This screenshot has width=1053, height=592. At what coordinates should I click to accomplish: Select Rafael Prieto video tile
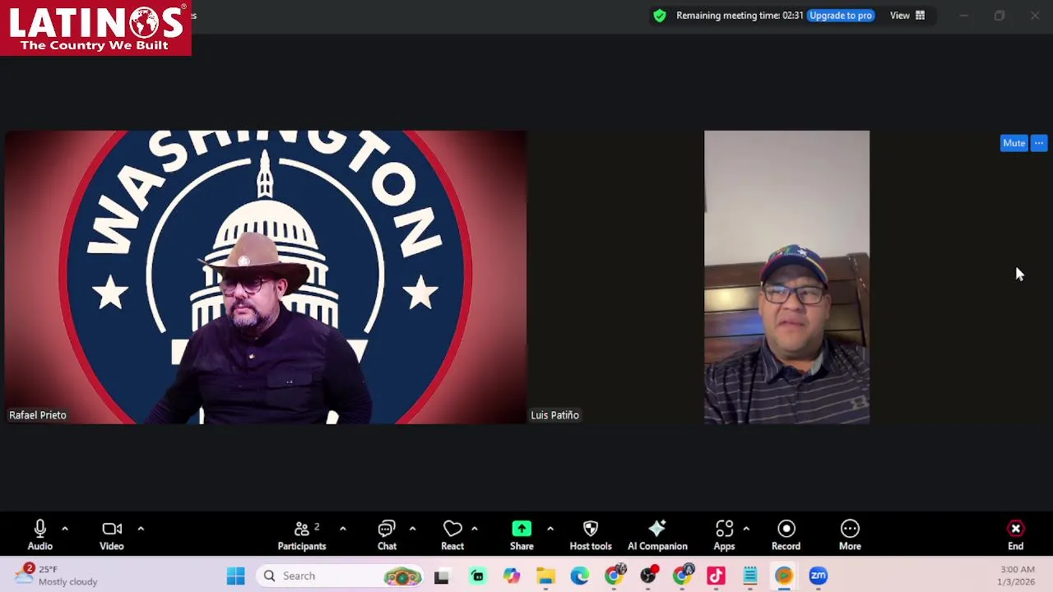pos(265,277)
